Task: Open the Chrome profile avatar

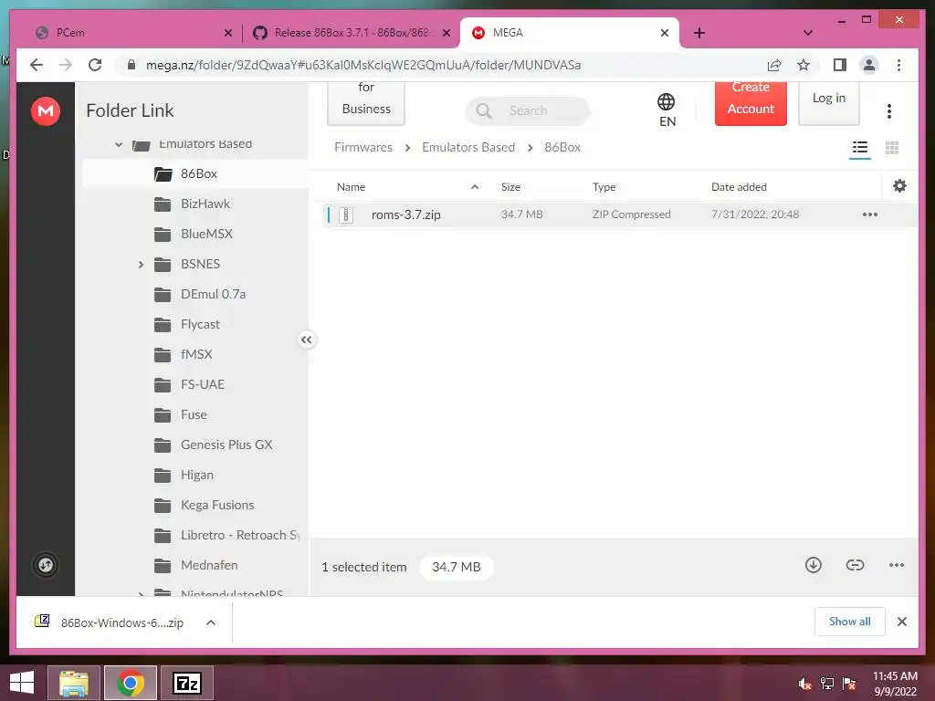Action: [869, 65]
